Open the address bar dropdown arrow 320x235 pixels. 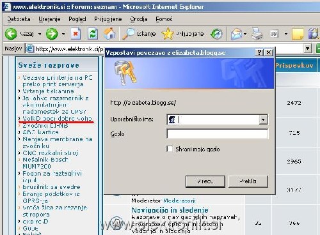(307, 49)
